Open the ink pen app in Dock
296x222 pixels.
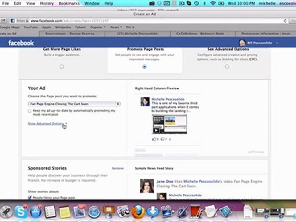[182, 212]
